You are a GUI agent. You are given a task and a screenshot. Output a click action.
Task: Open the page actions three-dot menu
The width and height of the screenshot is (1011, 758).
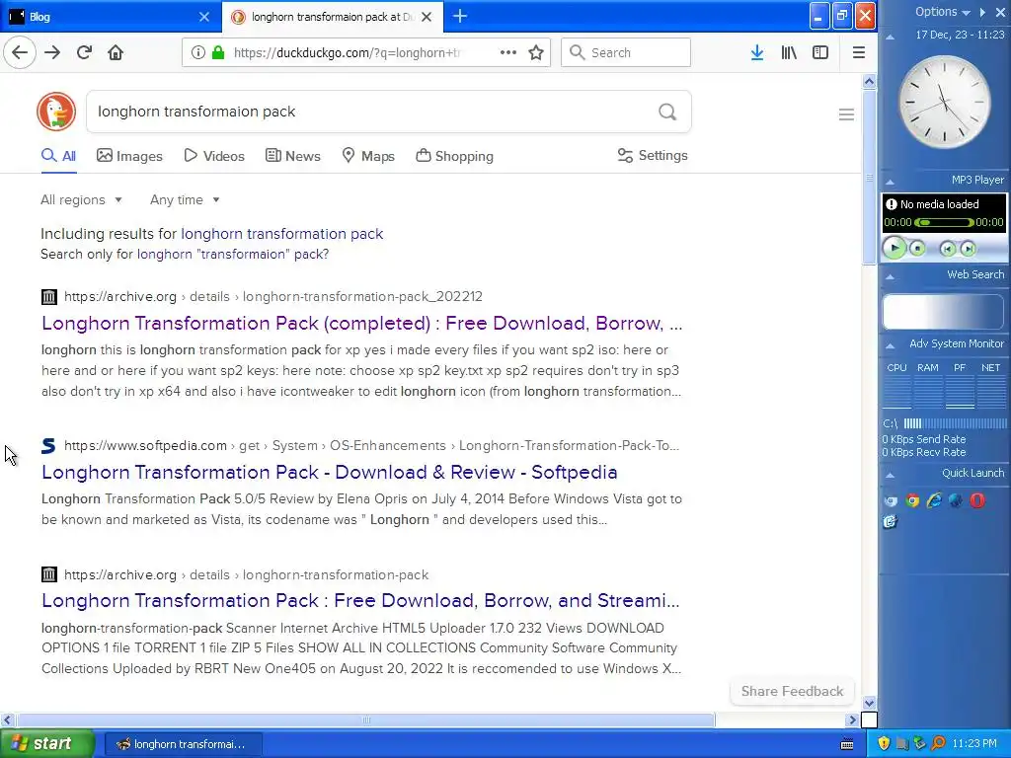tap(508, 53)
